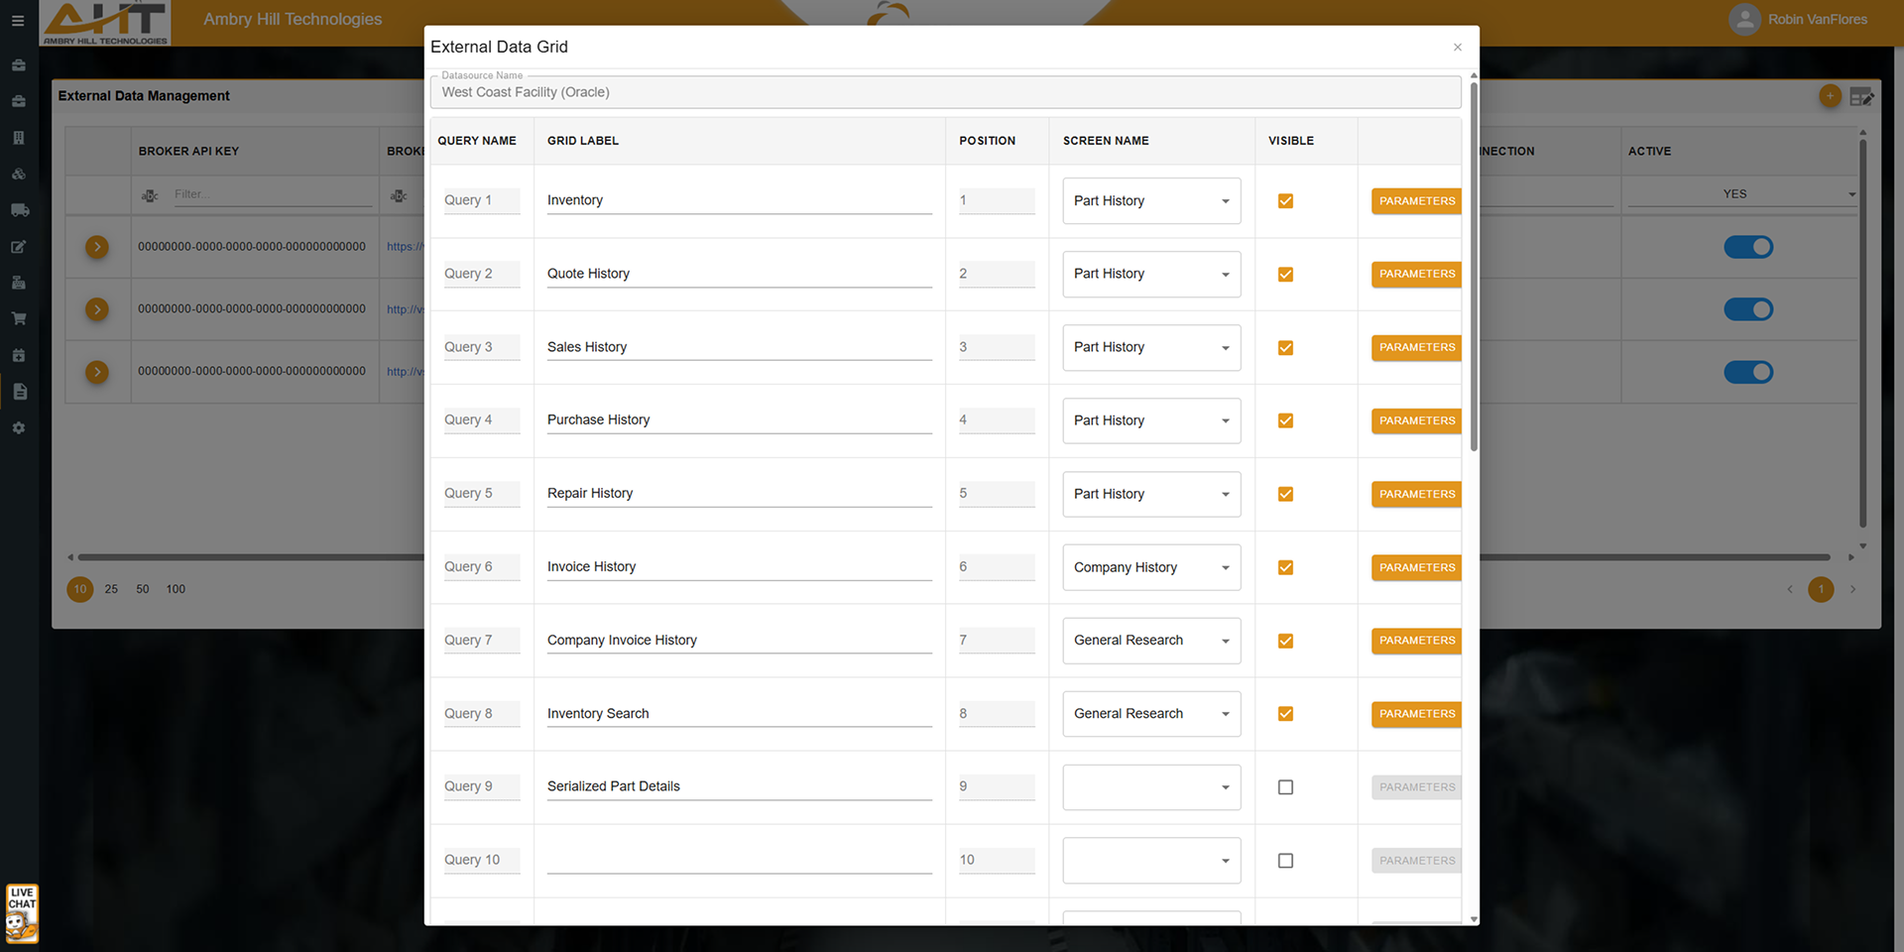Click the Position column header
Viewport: 1904px width, 952px height.
987,141
